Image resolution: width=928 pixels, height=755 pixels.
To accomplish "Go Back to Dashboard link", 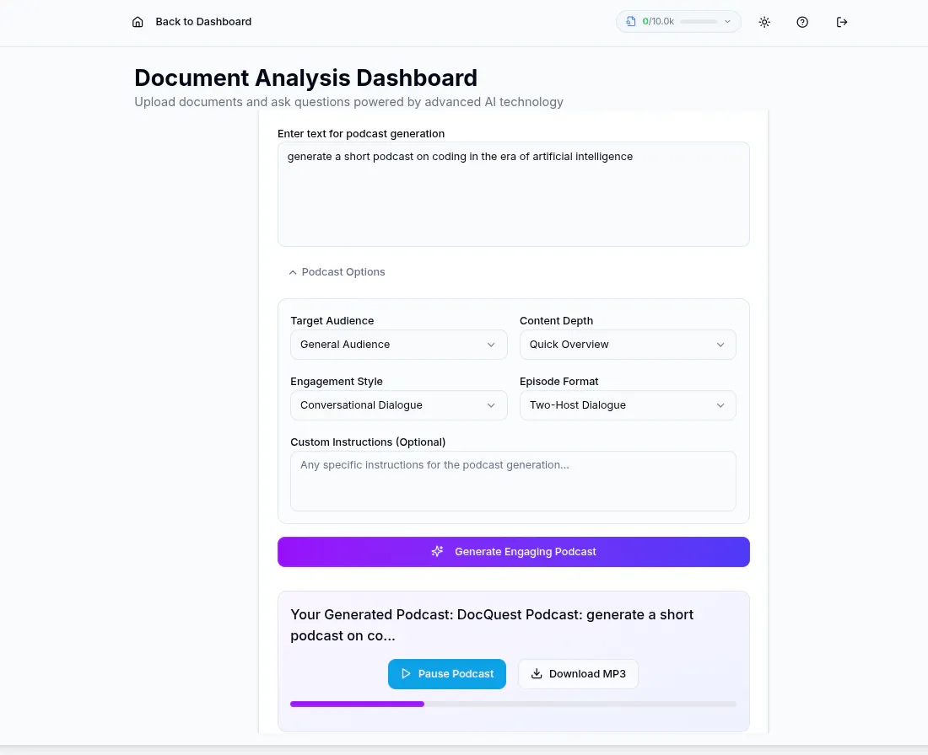I will [203, 22].
